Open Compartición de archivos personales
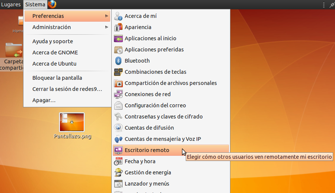The height and width of the screenshot is (193, 335). (x=171, y=83)
